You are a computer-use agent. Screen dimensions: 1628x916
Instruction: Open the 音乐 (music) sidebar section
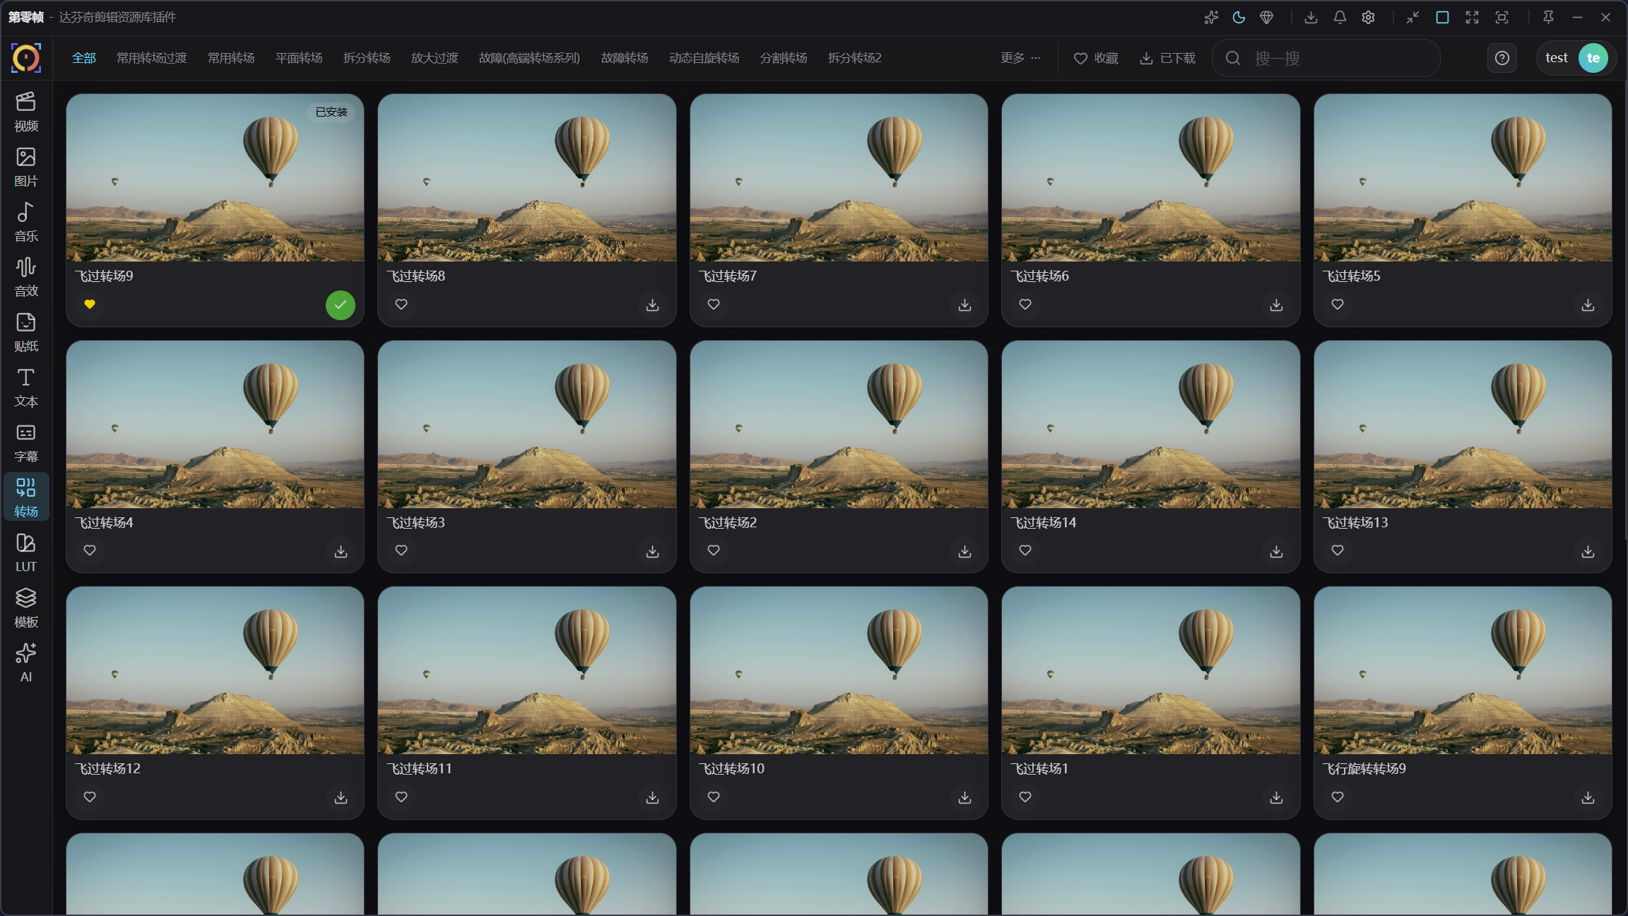[x=26, y=222]
